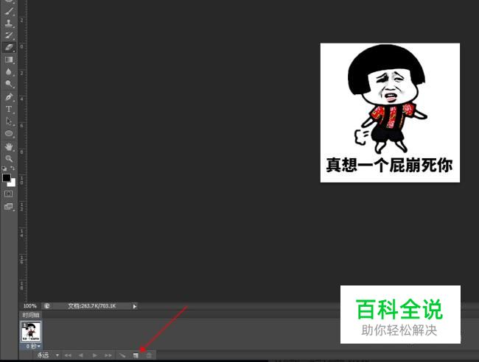The height and width of the screenshot is (362, 479).
Task: Select the Pen tool
Action: coord(9,97)
